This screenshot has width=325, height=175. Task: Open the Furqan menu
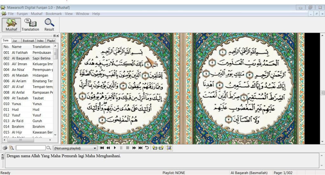pyautogui.click(x=22, y=14)
